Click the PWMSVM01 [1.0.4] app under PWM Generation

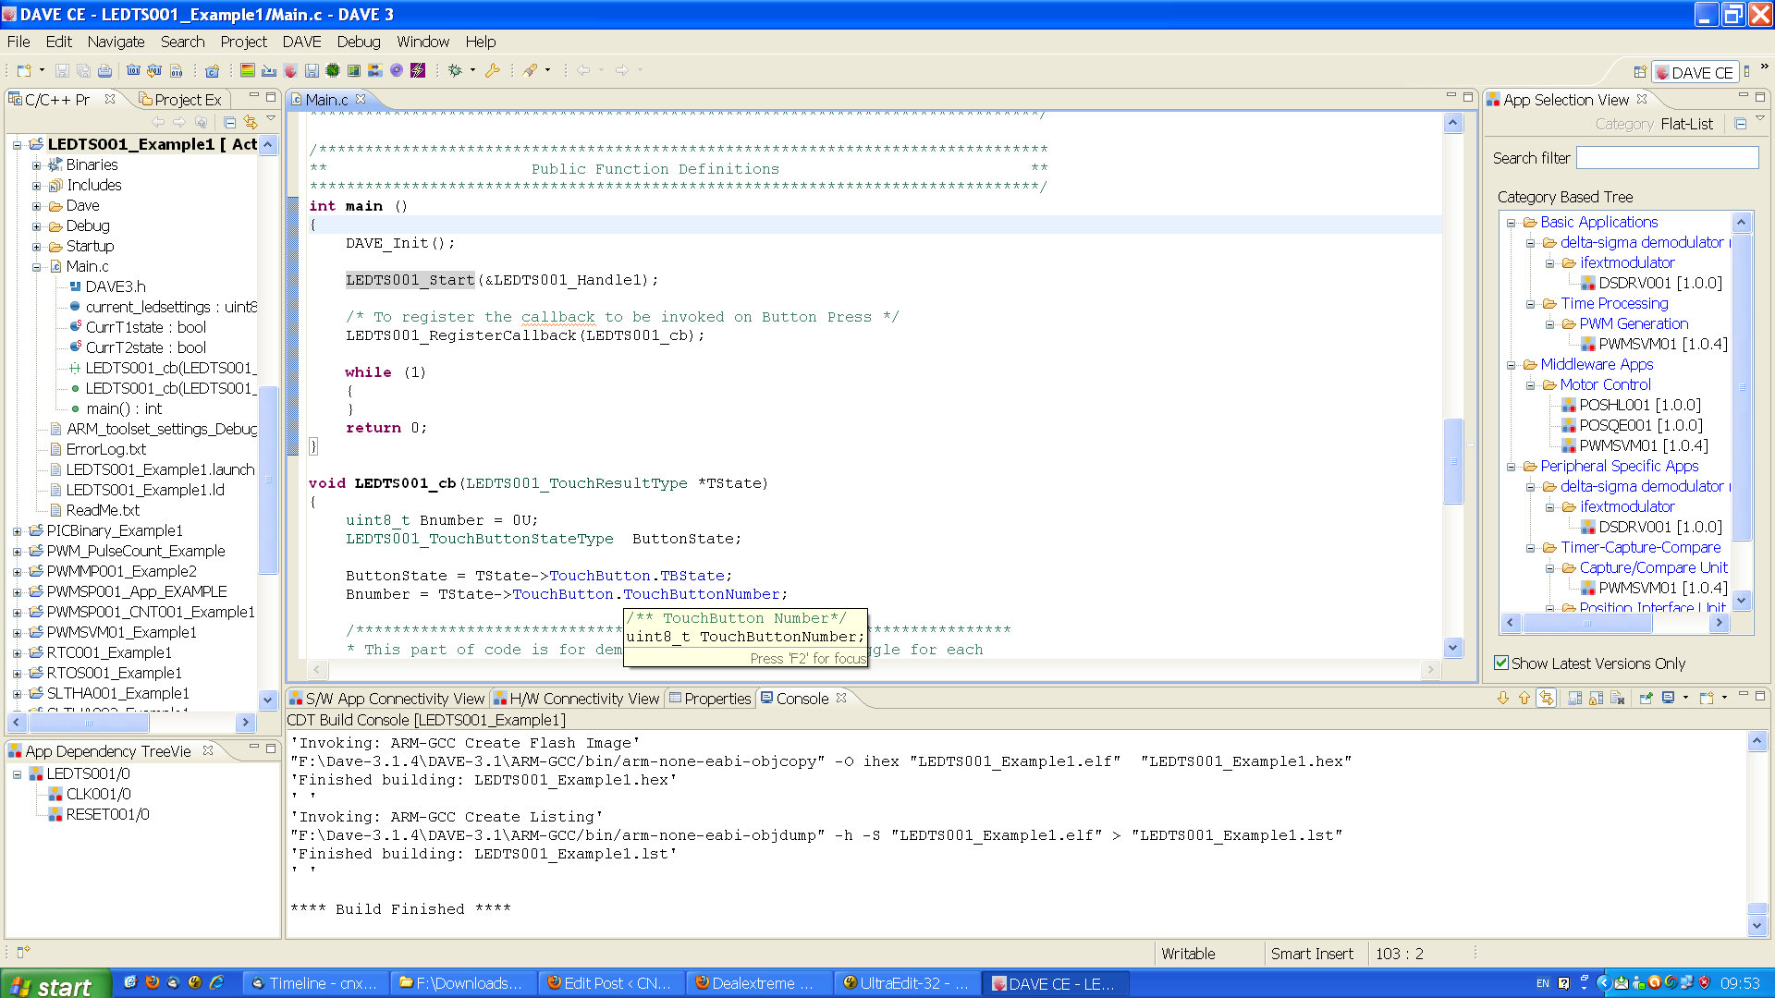coord(1653,344)
